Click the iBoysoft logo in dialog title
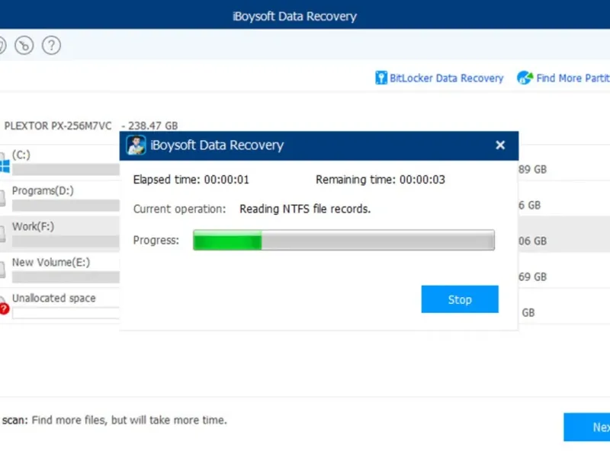This screenshot has width=610, height=457. tap(136, 145)
